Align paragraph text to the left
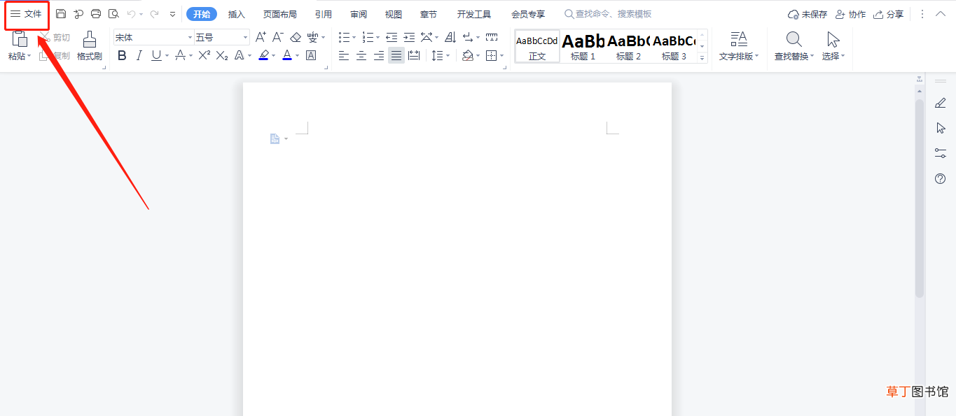 pos(344,56)
